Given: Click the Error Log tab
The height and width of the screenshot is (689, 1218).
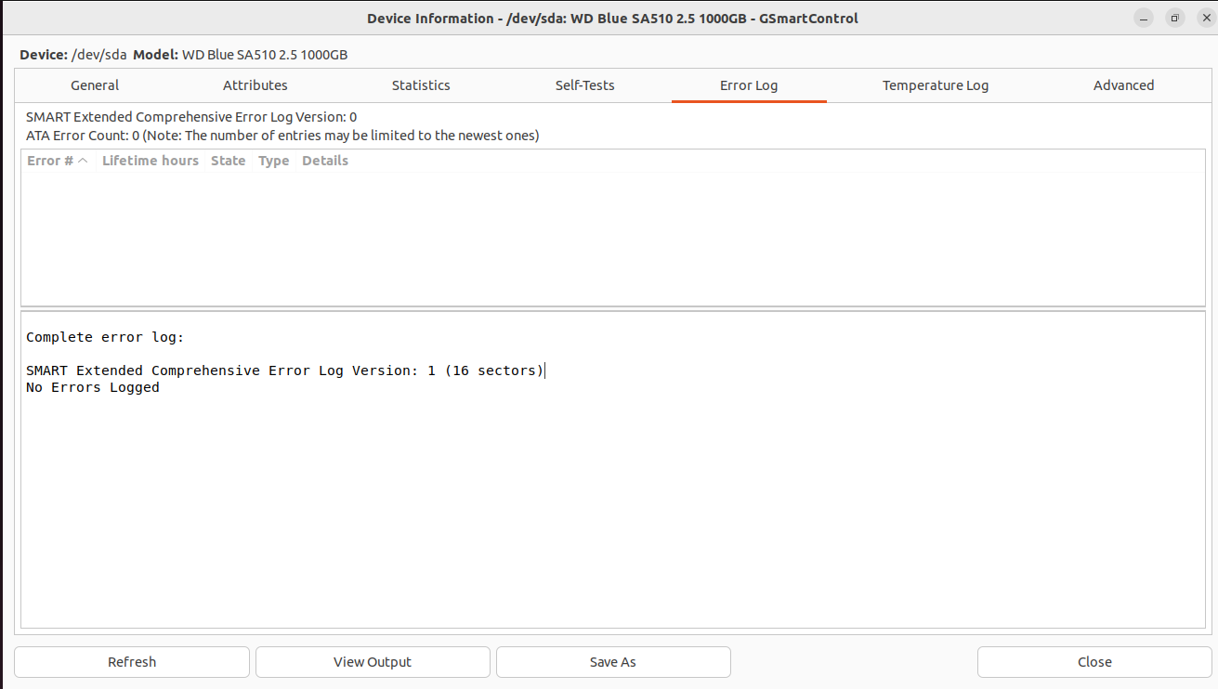Looking at the screenshot, I should (x=749, y=85).
